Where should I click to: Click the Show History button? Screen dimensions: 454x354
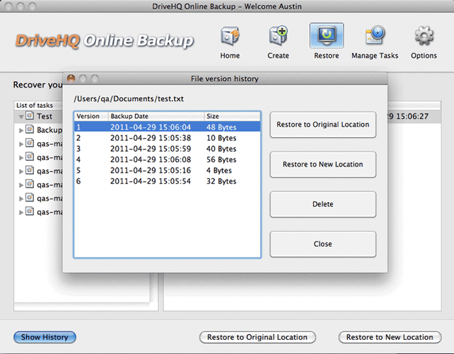pyautogui.click(x=44, y=337)
